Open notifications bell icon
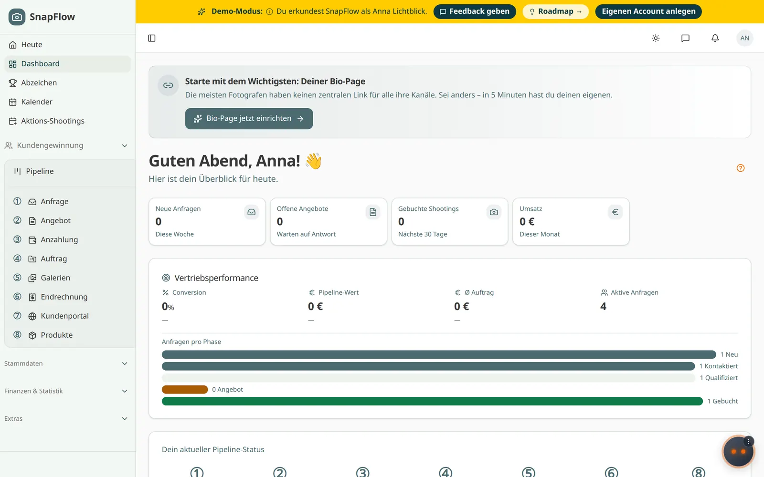This screenshot has width=764, height=477. click(x=715, y=38)
